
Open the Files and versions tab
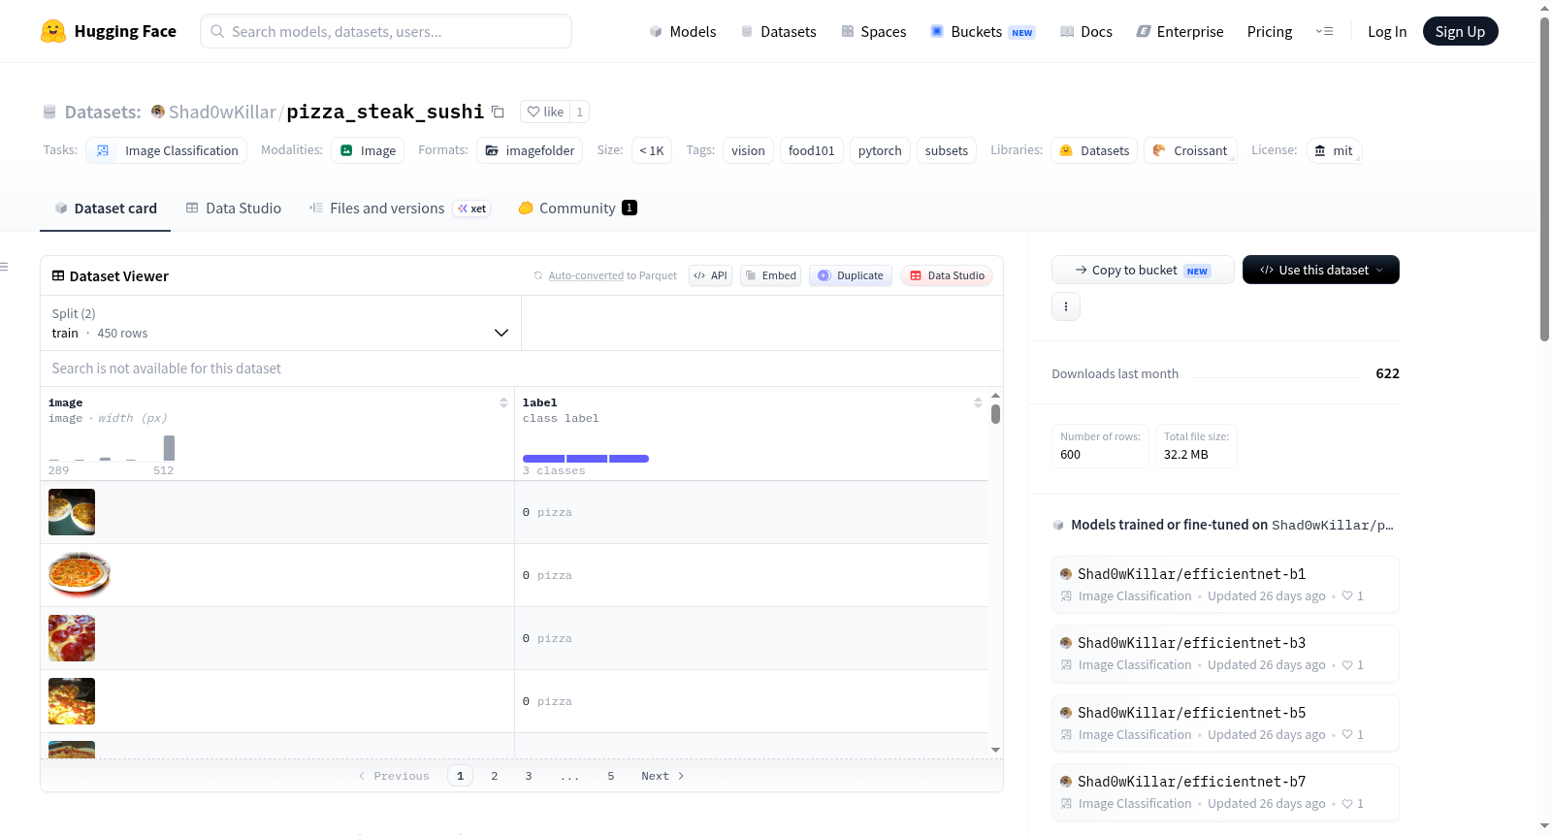(x=400, y=208)
